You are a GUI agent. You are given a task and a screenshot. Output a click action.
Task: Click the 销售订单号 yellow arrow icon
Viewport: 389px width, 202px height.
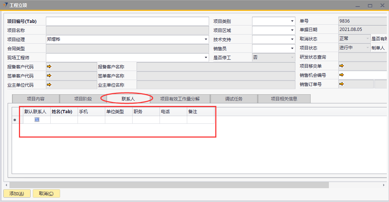(341, 84)
